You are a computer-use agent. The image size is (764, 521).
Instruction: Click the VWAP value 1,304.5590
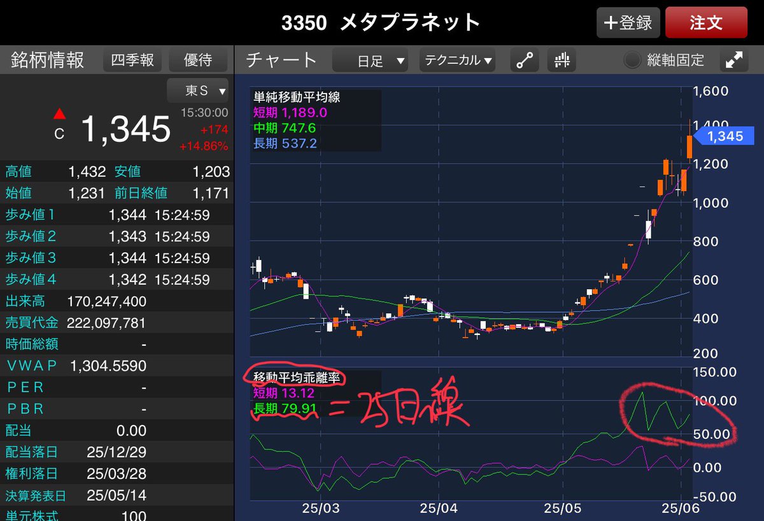(110, 365)
